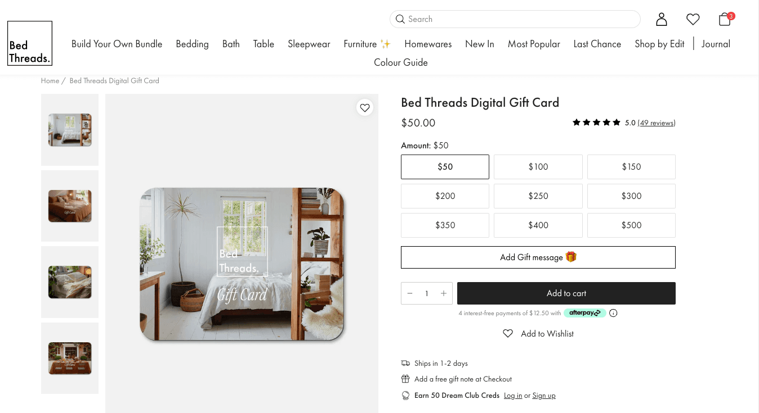Viewport: 759px width, 413px height.
Task: Click into the Search field
Action: coord(515,19)
